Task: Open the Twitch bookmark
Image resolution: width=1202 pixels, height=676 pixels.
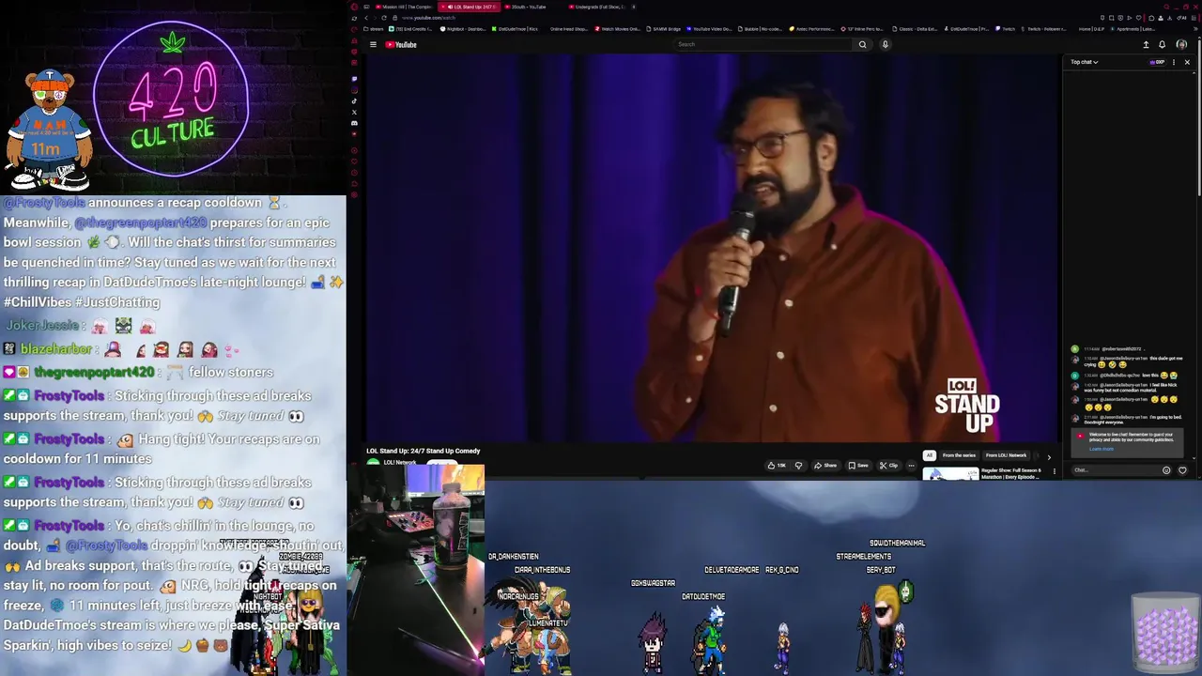Action: tap(1006, 29)
